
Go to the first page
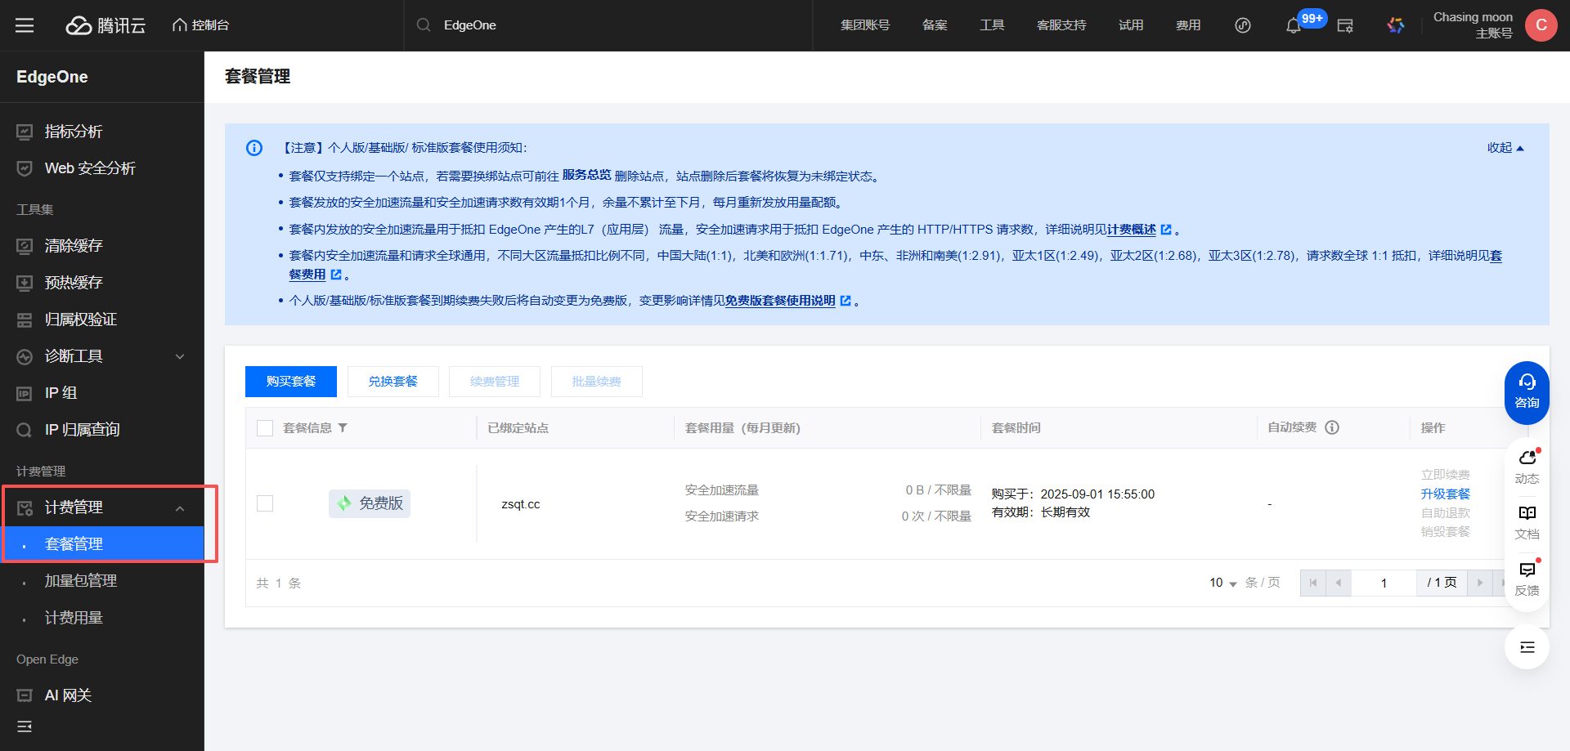pos(1313,583)
